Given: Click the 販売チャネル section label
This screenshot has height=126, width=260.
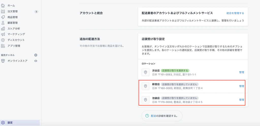Looking at the screenshot, I should (8, 55).
